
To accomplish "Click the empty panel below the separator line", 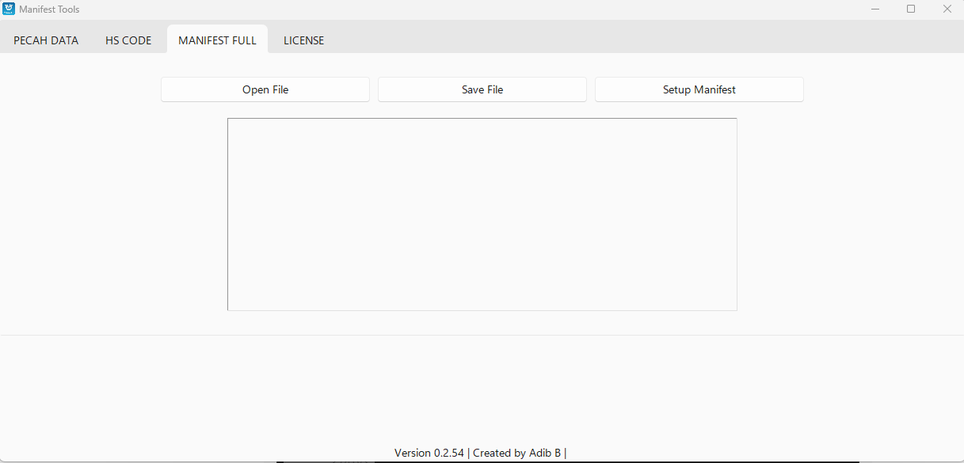I will (482, 388).
